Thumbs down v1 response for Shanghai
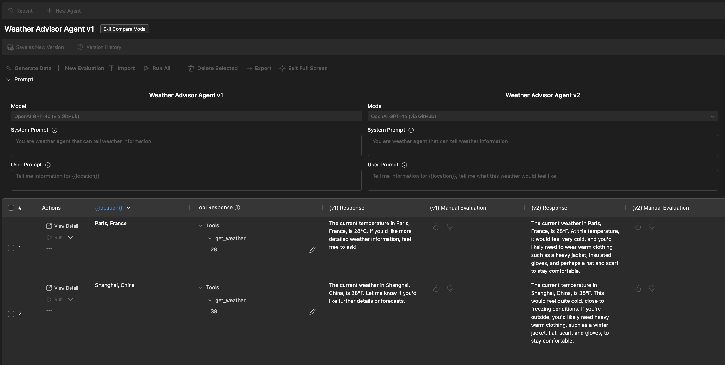 (450, 289)
